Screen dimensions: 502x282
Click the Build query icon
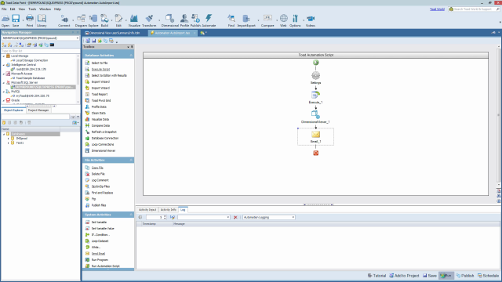click(104, 20)
